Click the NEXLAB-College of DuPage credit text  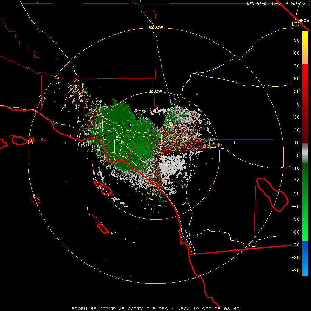click(278, 4)
